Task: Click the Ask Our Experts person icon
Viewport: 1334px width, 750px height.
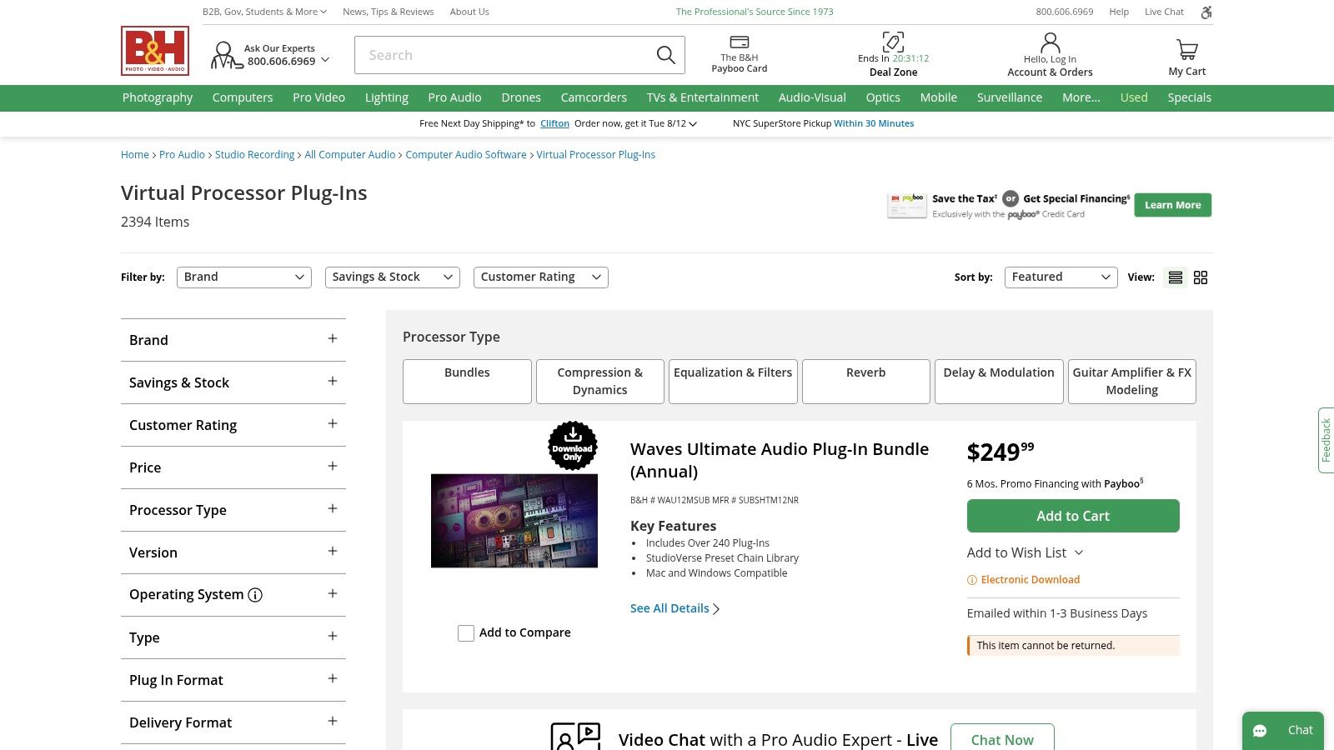Action: tap(225, 56)
